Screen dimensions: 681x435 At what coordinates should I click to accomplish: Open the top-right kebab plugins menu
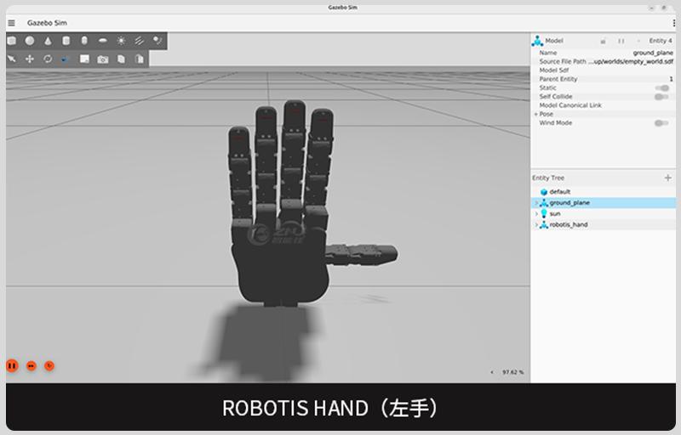[x=673, y=22]
